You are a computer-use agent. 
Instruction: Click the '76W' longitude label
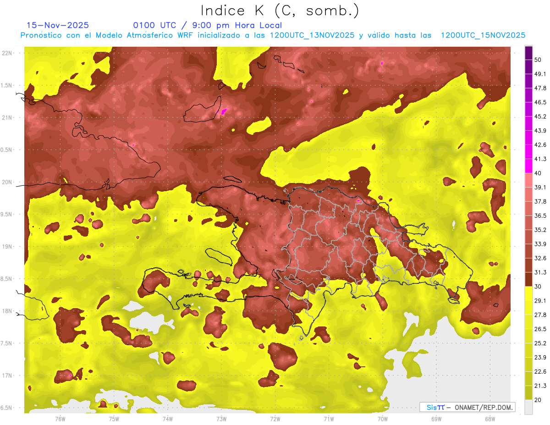[x=60, y=419]
